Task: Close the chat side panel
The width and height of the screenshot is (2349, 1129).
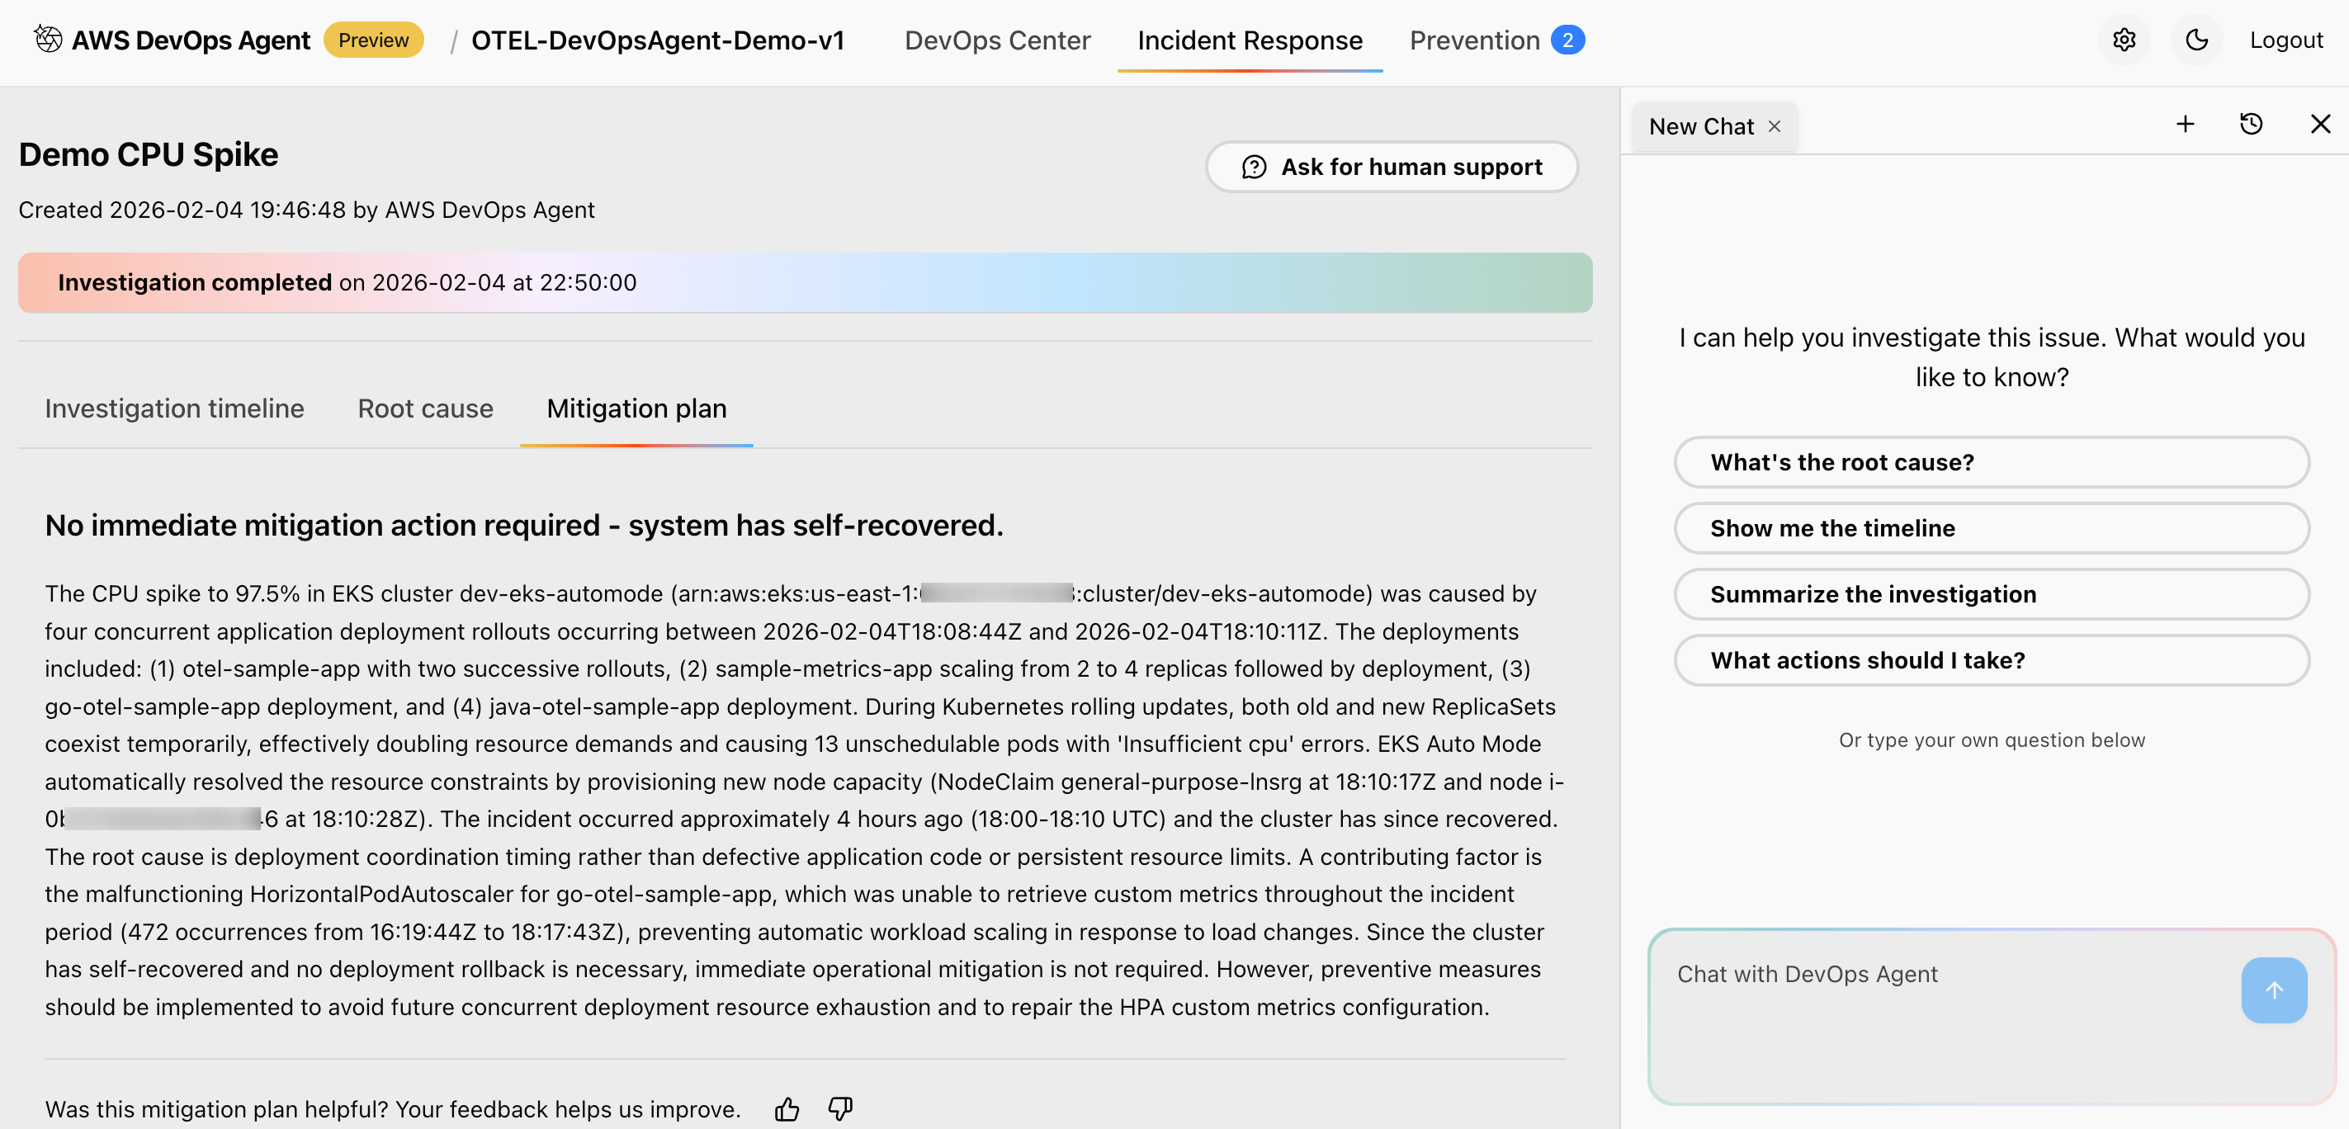Action: point(2320,124)
